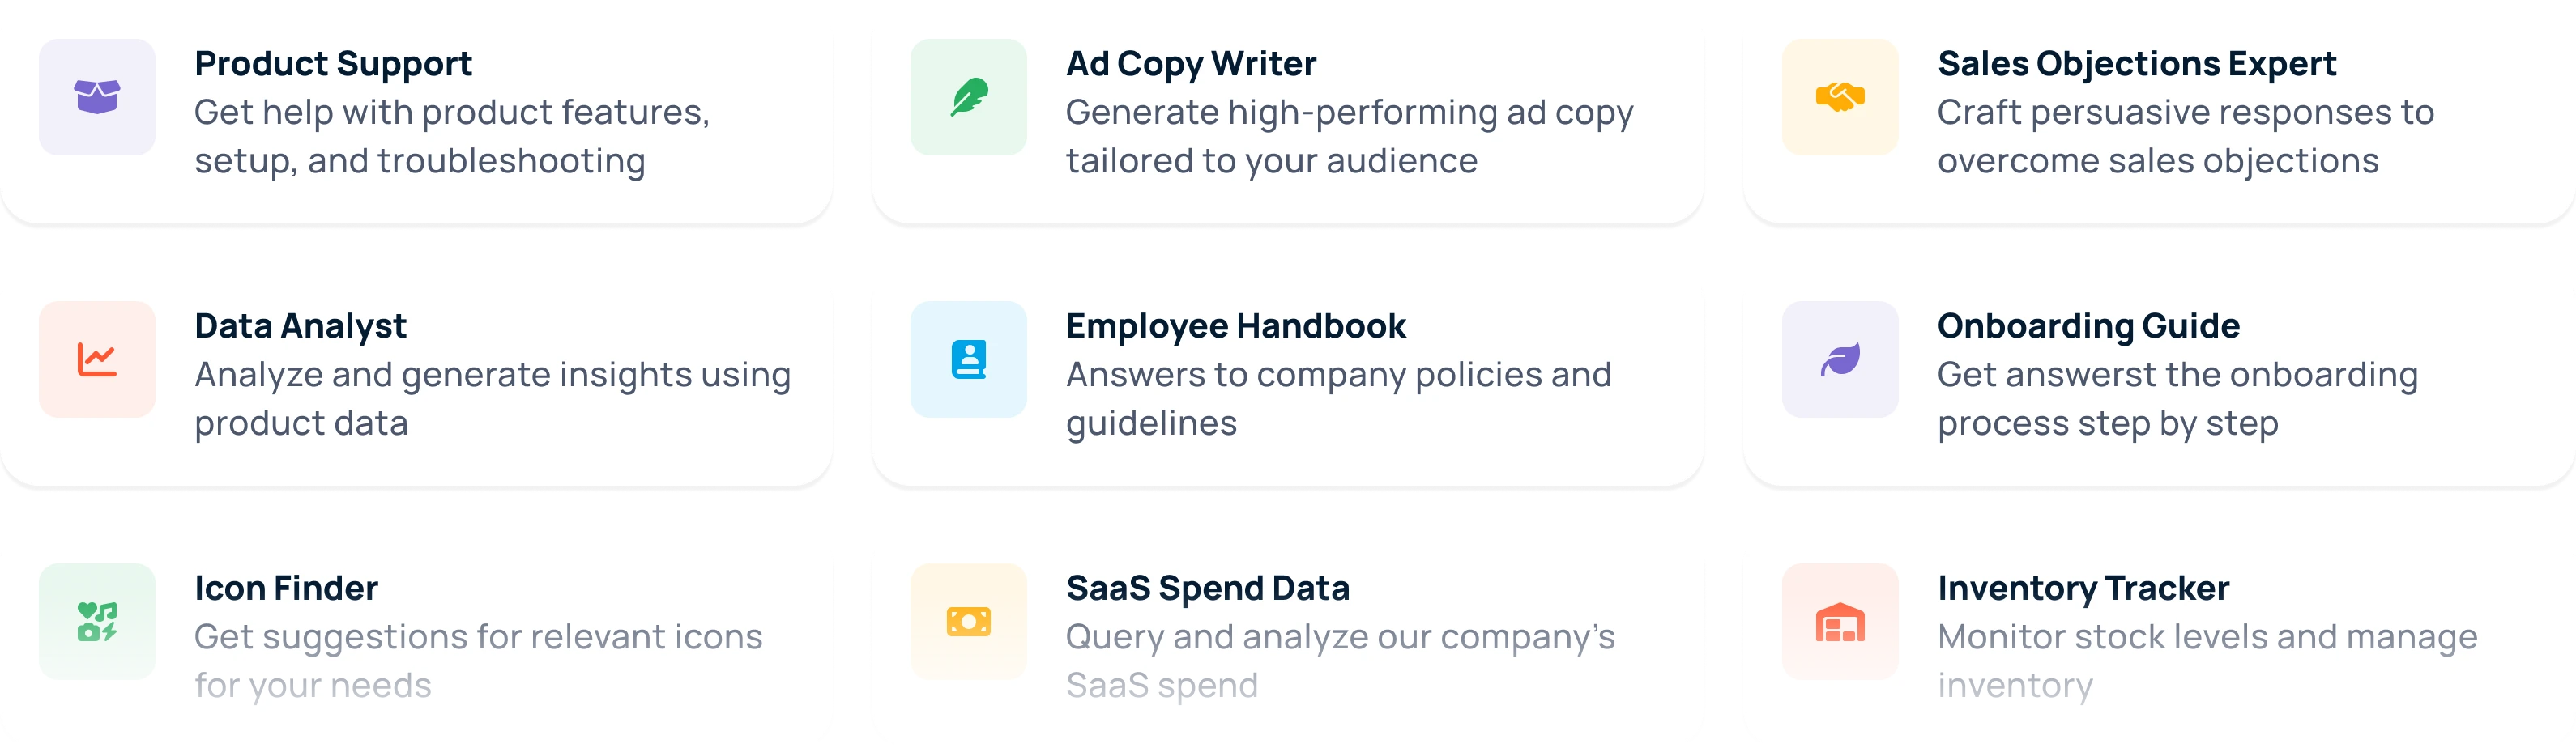Click the green Icon Finder icons symbol
The width and height of the screenshot is (2576, 748).
click(97, 621)
